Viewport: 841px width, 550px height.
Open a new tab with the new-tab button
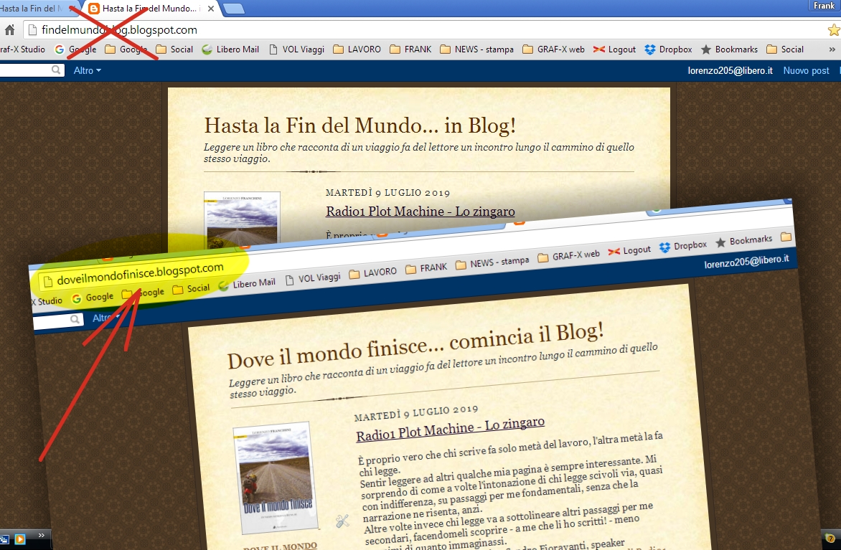[x=233, y=9]
